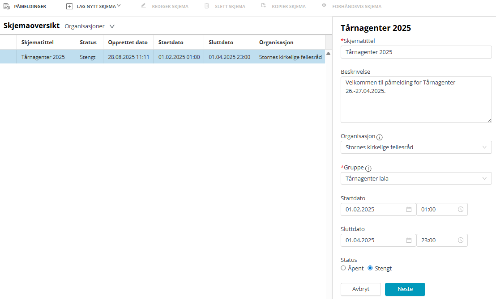Sort the table by Status column header

[88, 42]
